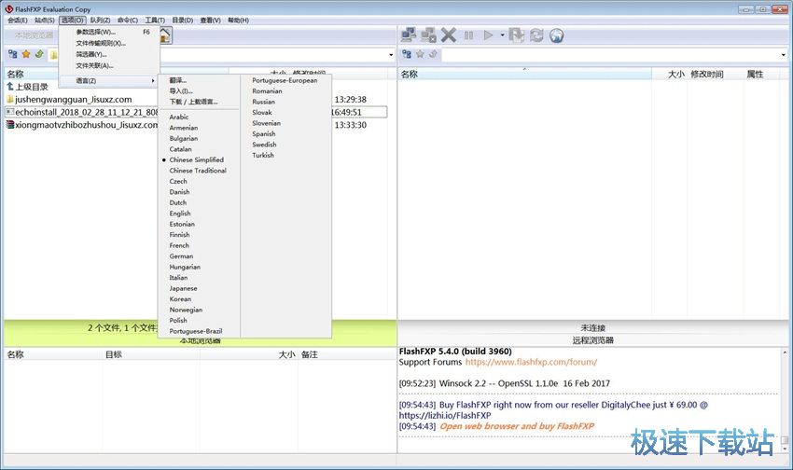This screenshot has height=470, width=793.
Task: Click the FlashFXP title bar logo icon
Action: point(9,8)
